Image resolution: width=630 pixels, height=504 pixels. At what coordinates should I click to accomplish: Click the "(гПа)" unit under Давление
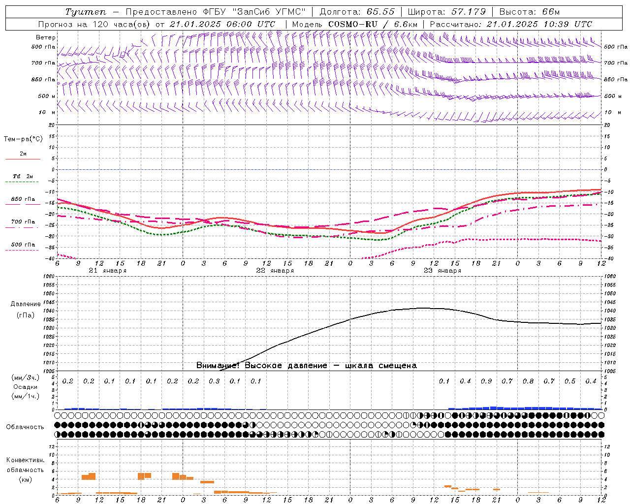coord(26,315)
